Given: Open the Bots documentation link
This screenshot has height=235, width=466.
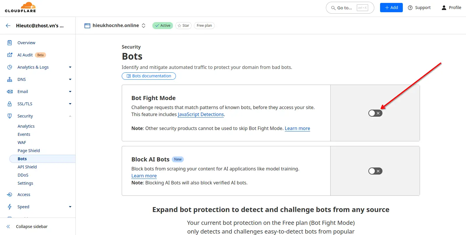Looking at the screenshot, I should click(x=149, y=76).
